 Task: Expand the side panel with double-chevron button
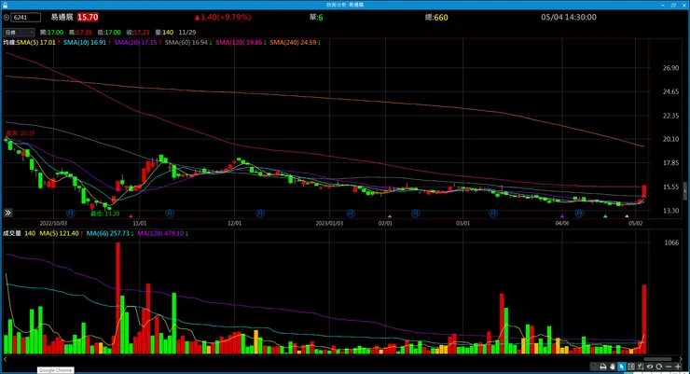pos(7,213)
